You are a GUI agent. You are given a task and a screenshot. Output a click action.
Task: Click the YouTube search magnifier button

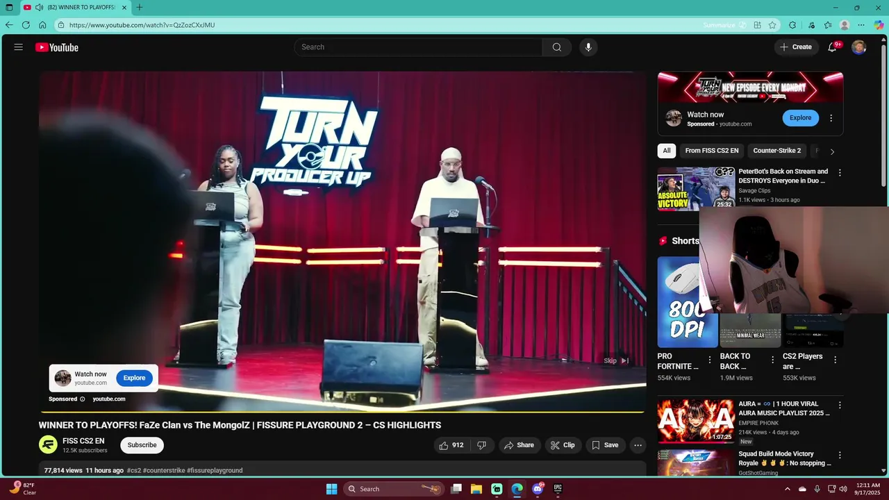click(x=557, y=47)
